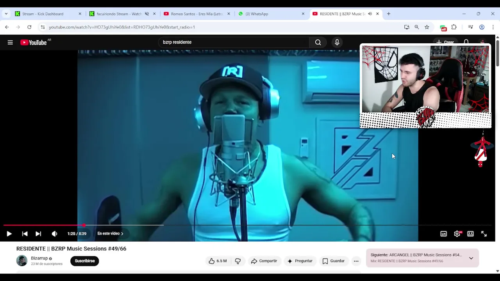Open a new browser tab
Viewport: 500px width, 281px height.
click(x=388, y=14)
